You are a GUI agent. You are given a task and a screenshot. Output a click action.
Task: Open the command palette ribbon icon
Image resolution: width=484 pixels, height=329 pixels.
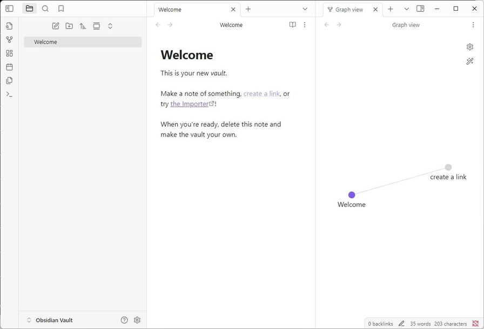pyautogui.click(x=9, y=94)
